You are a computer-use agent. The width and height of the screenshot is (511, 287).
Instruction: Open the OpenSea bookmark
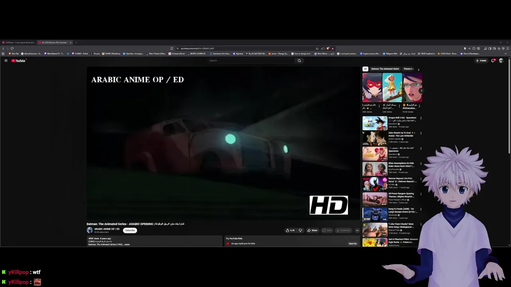pyautogui.click(x=133, y=53)
